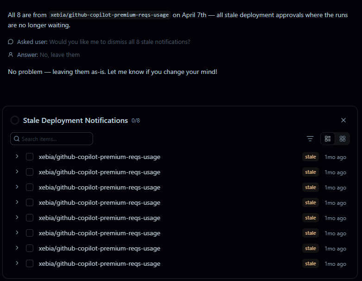Click the search magnifier icon
Screen dimensions: 362x281
tap(17, 139)
